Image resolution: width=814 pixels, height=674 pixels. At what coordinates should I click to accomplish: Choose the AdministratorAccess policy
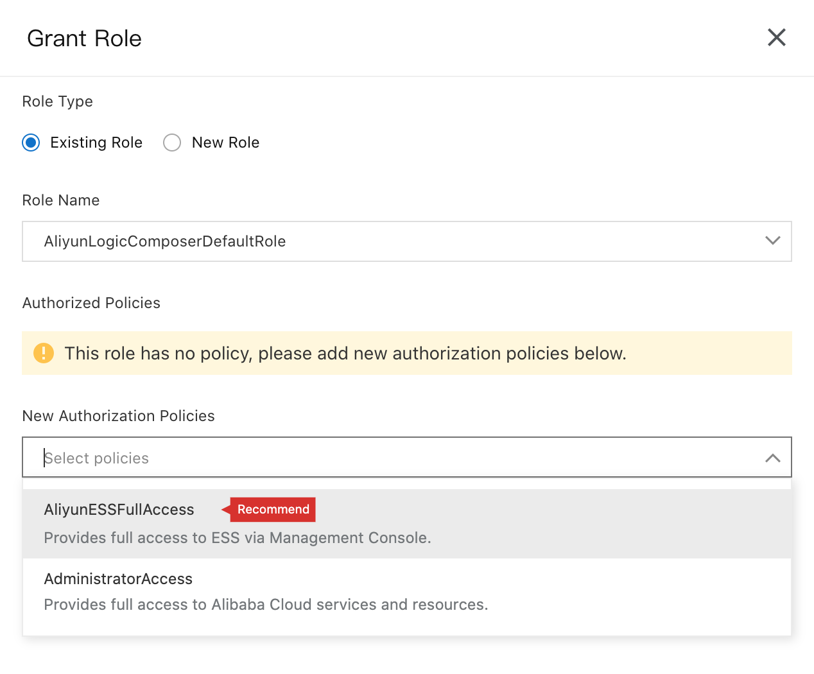(x=407, y=592)
